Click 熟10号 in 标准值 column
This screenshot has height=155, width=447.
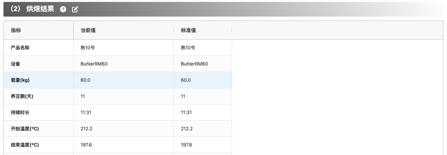click(x=188, y=48)
